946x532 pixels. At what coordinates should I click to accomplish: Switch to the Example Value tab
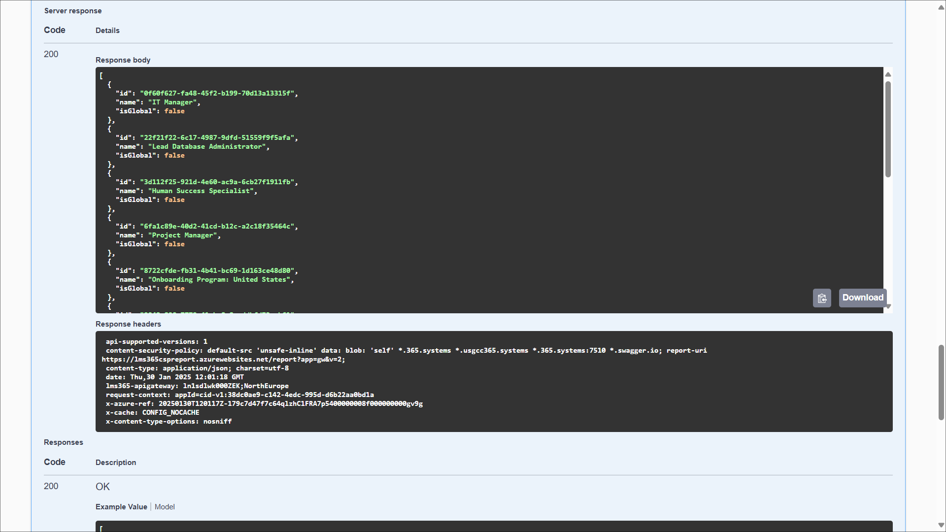(121, 507)
